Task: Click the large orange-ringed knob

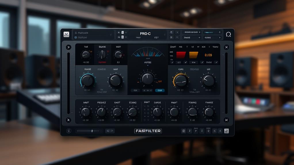Action: (181, 81)
